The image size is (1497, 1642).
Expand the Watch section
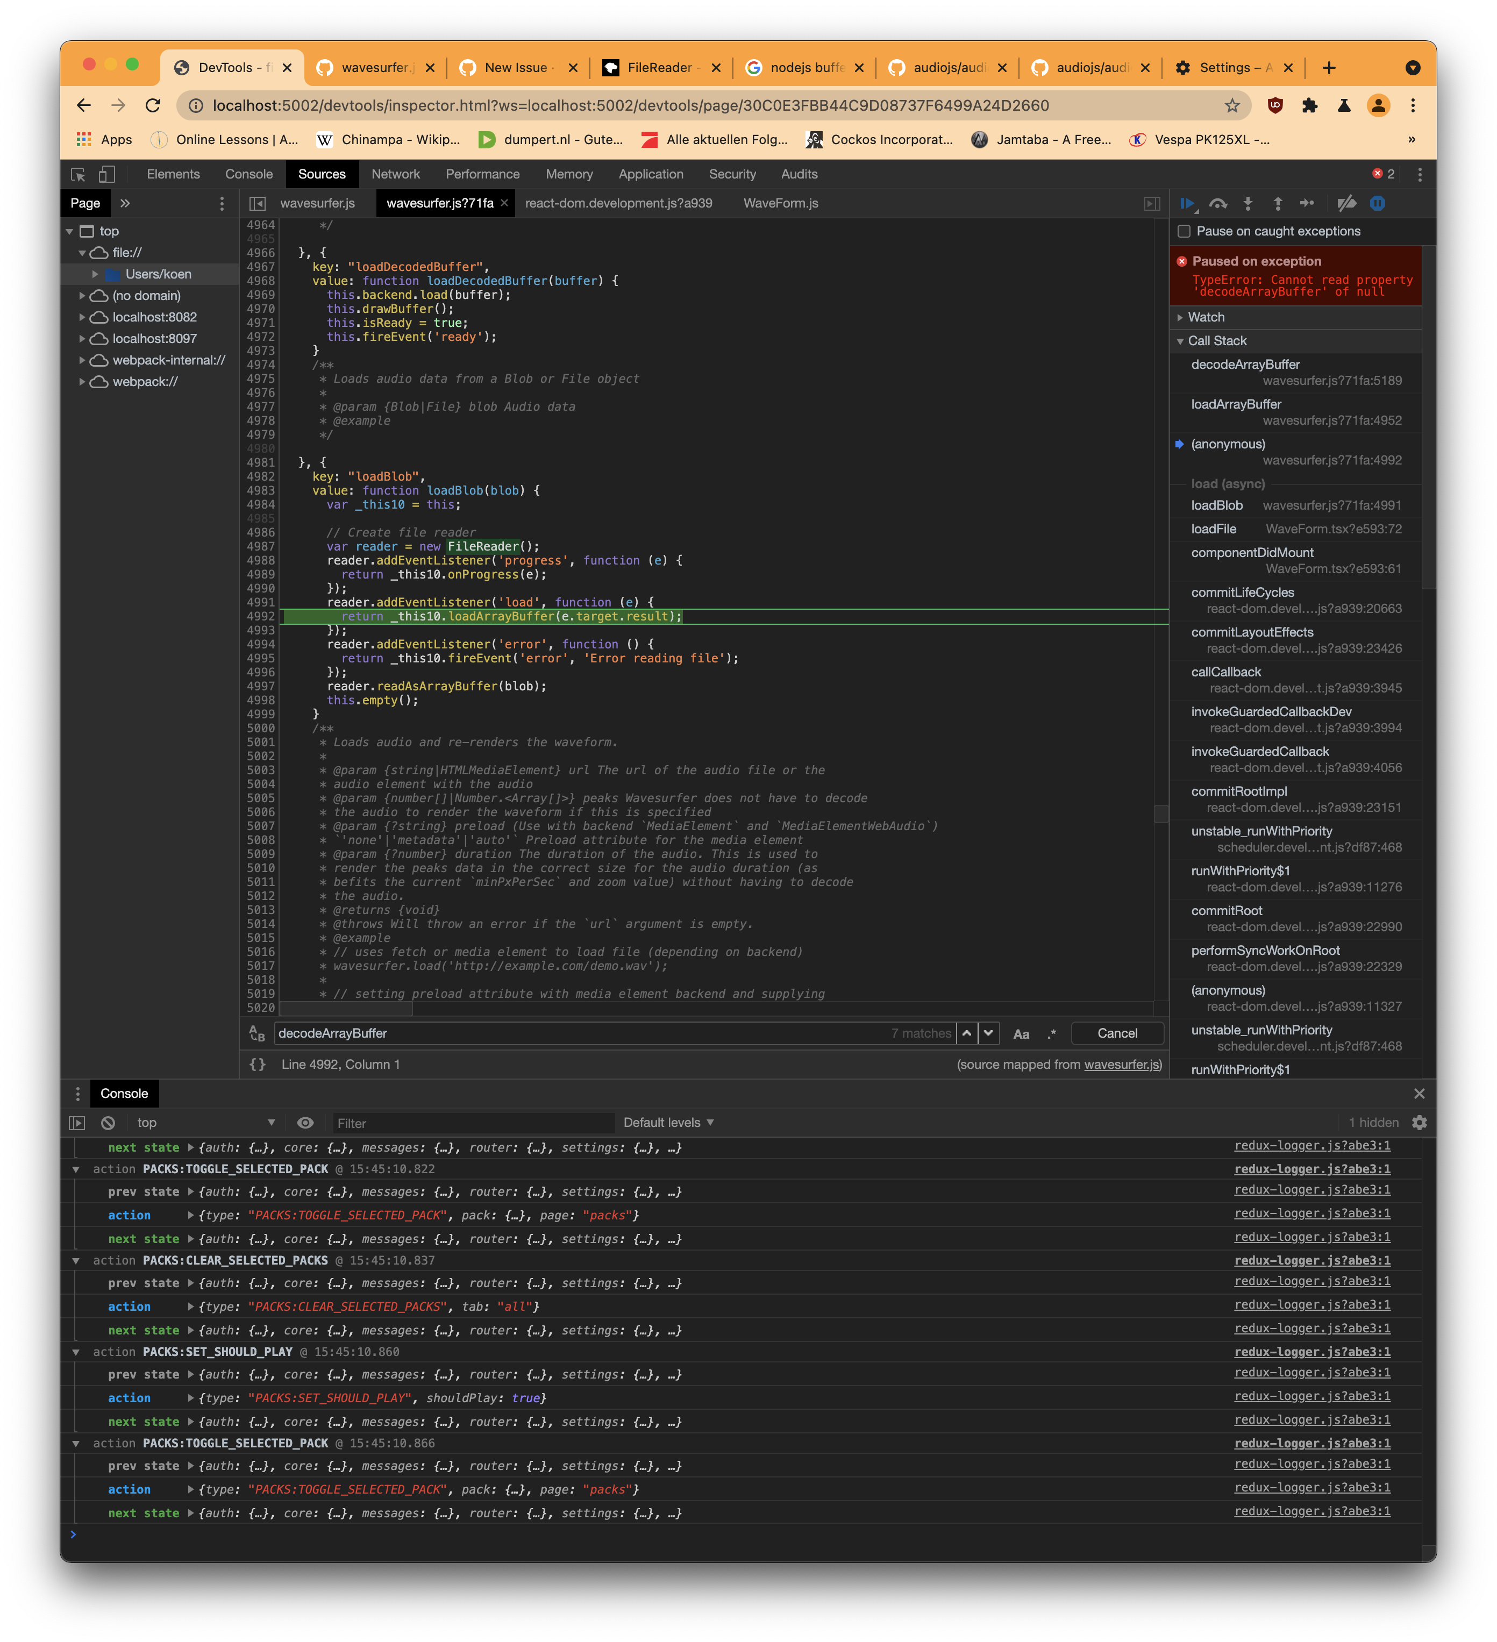point(1204,317)
